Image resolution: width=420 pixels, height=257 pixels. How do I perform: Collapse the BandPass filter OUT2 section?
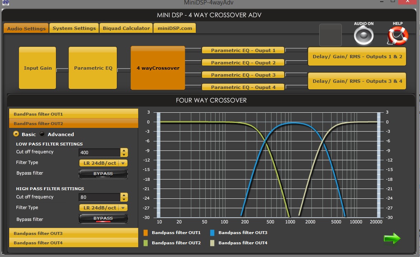point(74,123)
